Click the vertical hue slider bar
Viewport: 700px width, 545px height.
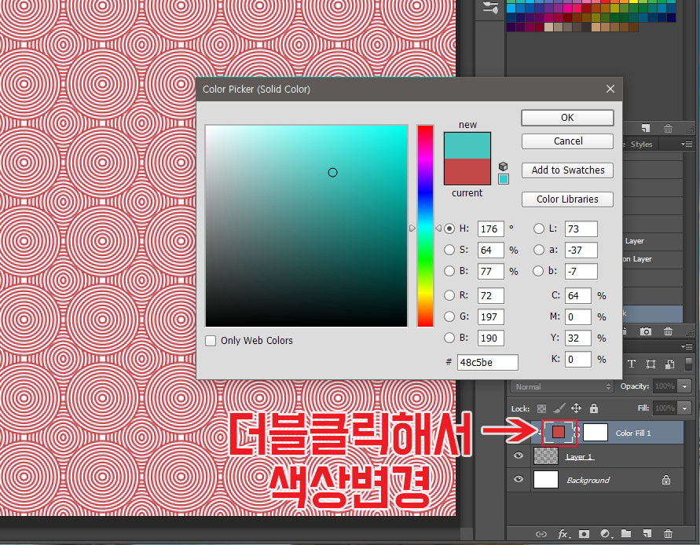tap(426, 226)
